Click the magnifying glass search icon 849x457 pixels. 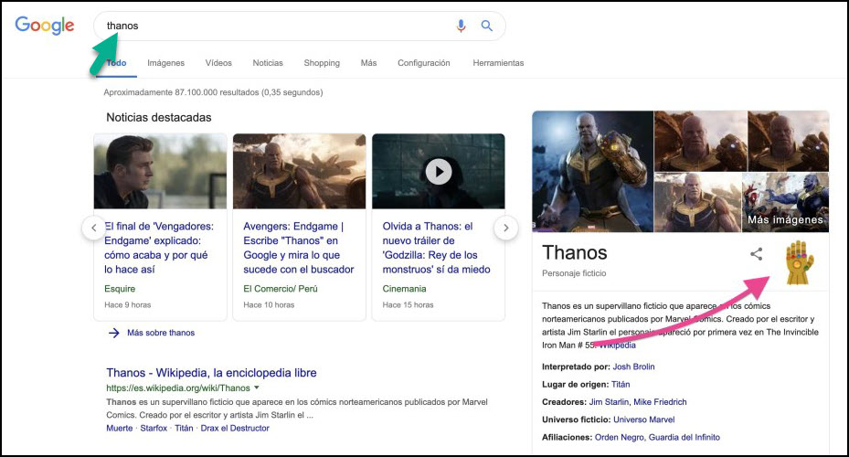point(487,27)
